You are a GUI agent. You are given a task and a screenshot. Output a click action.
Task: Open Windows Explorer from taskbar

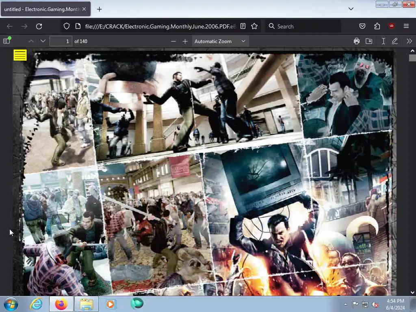pyautogui.click(x=87, y=304)
